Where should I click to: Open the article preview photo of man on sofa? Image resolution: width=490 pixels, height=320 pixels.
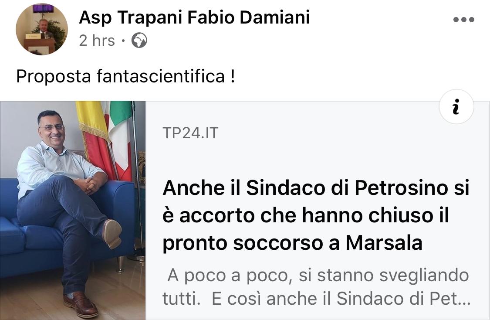(73, 210)
